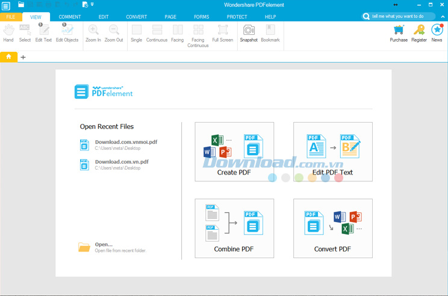
Task: Open the HELP tab
Action: tap(270, 17)
